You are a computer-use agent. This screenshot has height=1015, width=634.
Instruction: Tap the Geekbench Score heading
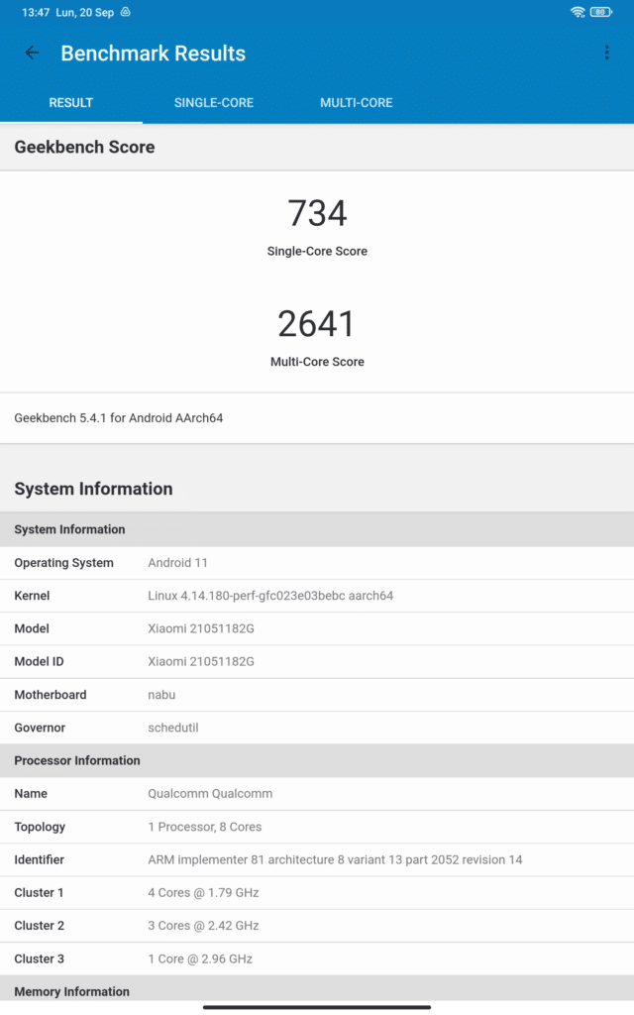[x=85, y=147]
